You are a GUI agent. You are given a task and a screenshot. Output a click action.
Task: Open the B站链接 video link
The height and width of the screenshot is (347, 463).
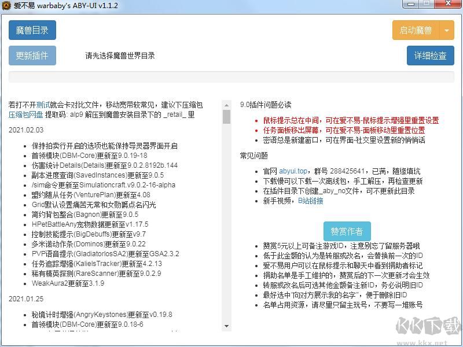tap(310, 201)
